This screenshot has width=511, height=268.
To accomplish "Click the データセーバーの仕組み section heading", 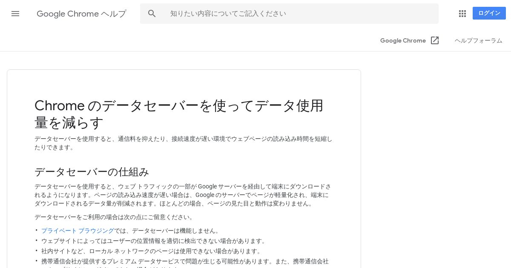I will pyautogui.click(x=92, y=172).
